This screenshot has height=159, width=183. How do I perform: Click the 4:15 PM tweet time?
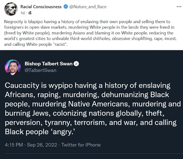(x=14, y=145)
